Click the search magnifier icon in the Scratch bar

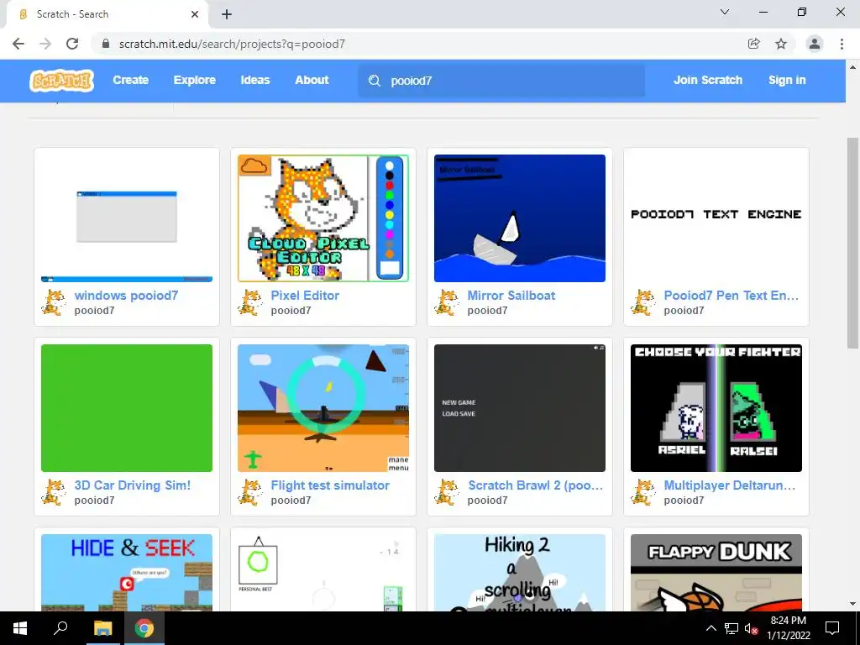pos(374,81)
